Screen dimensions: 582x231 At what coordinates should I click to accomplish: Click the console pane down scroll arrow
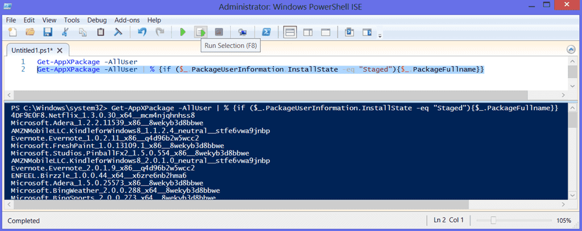pos(572,195)
